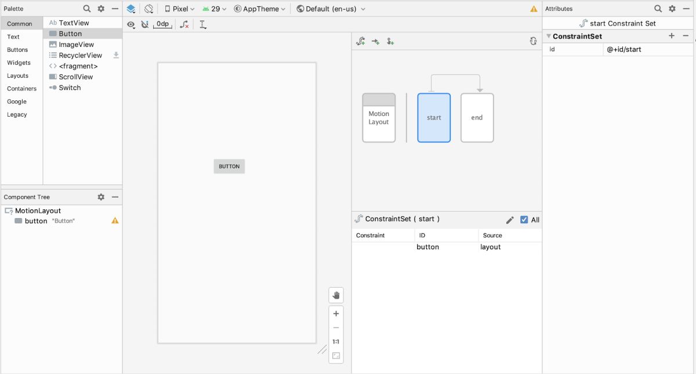Download RecyclerView dependency icon
This screenshot has width=696, height=374.
point(116,55)
